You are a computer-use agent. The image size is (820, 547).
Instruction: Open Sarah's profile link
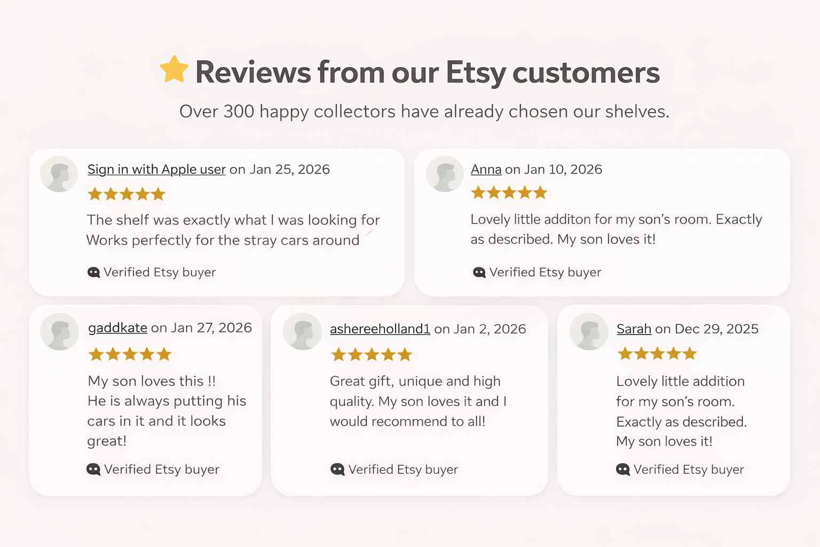point(634,329)
